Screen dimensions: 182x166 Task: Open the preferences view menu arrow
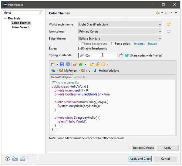pos(176,13)
